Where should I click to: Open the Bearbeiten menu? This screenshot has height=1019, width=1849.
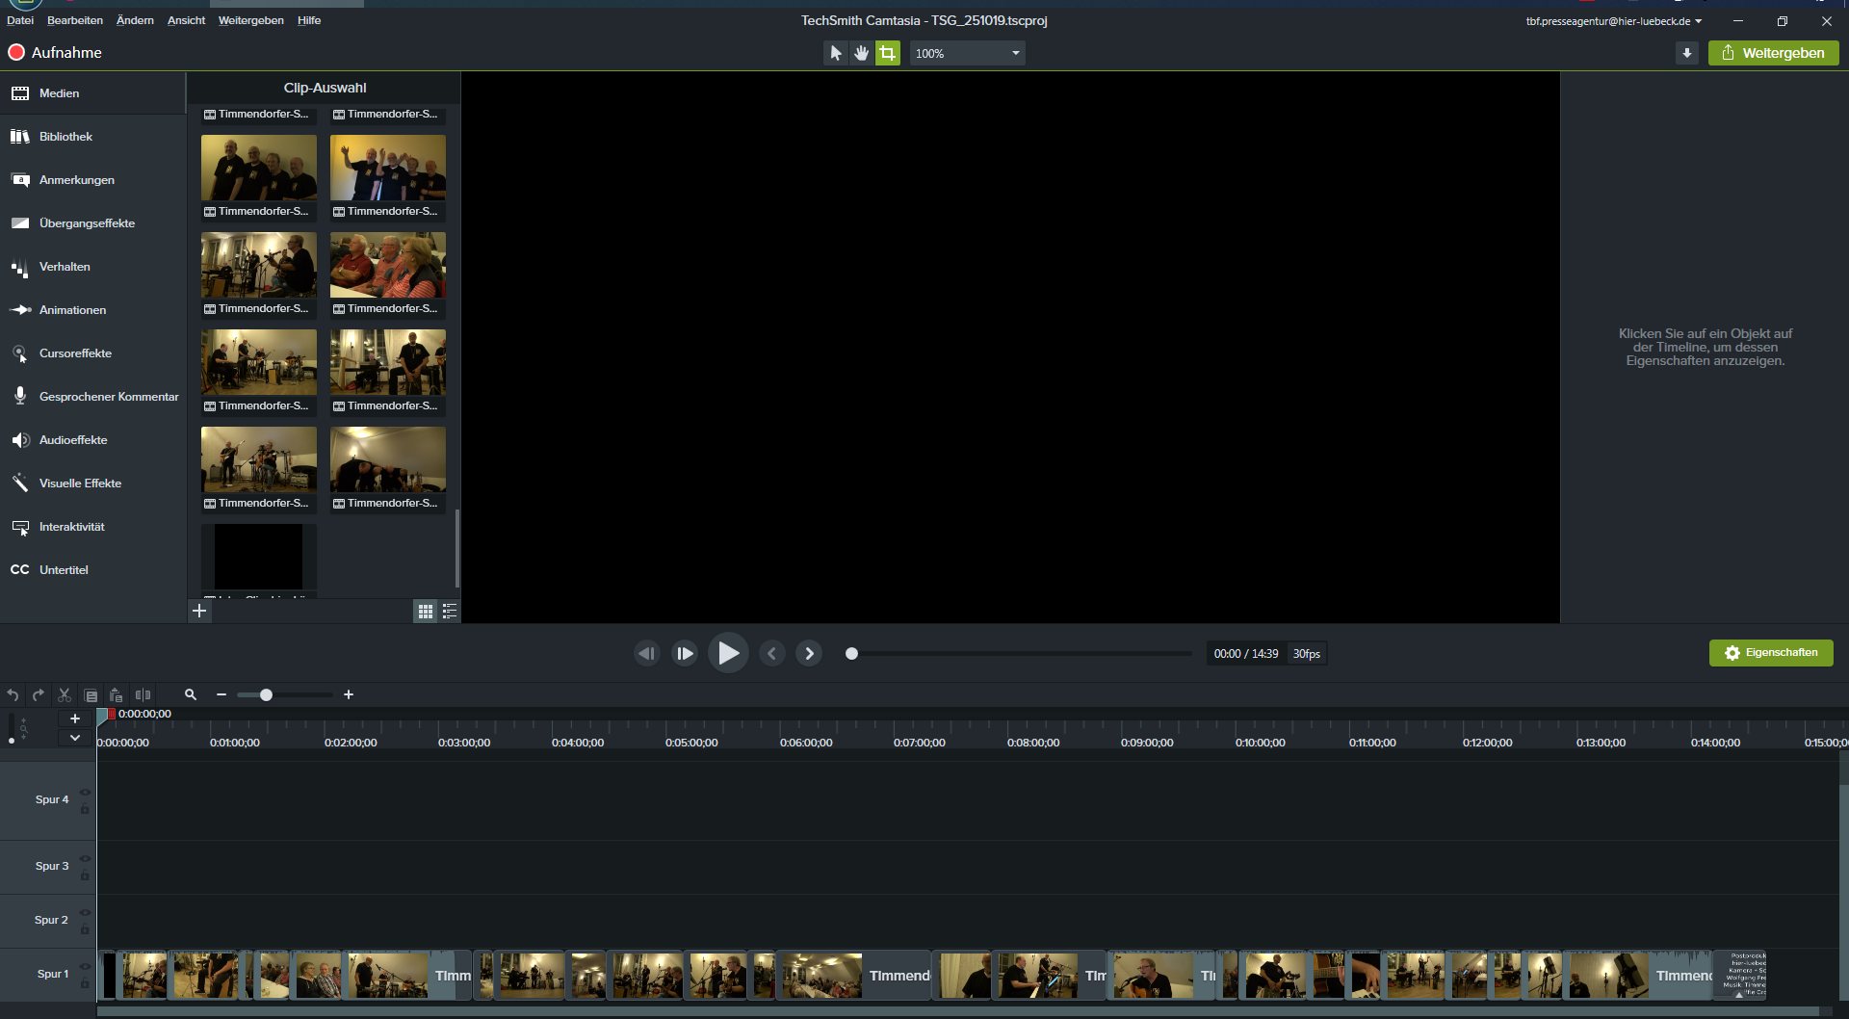click(x=74, y=20)
